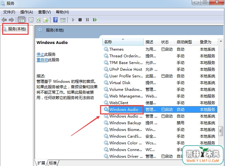Select the Volume Shadow... service

[x=160, y=90]
